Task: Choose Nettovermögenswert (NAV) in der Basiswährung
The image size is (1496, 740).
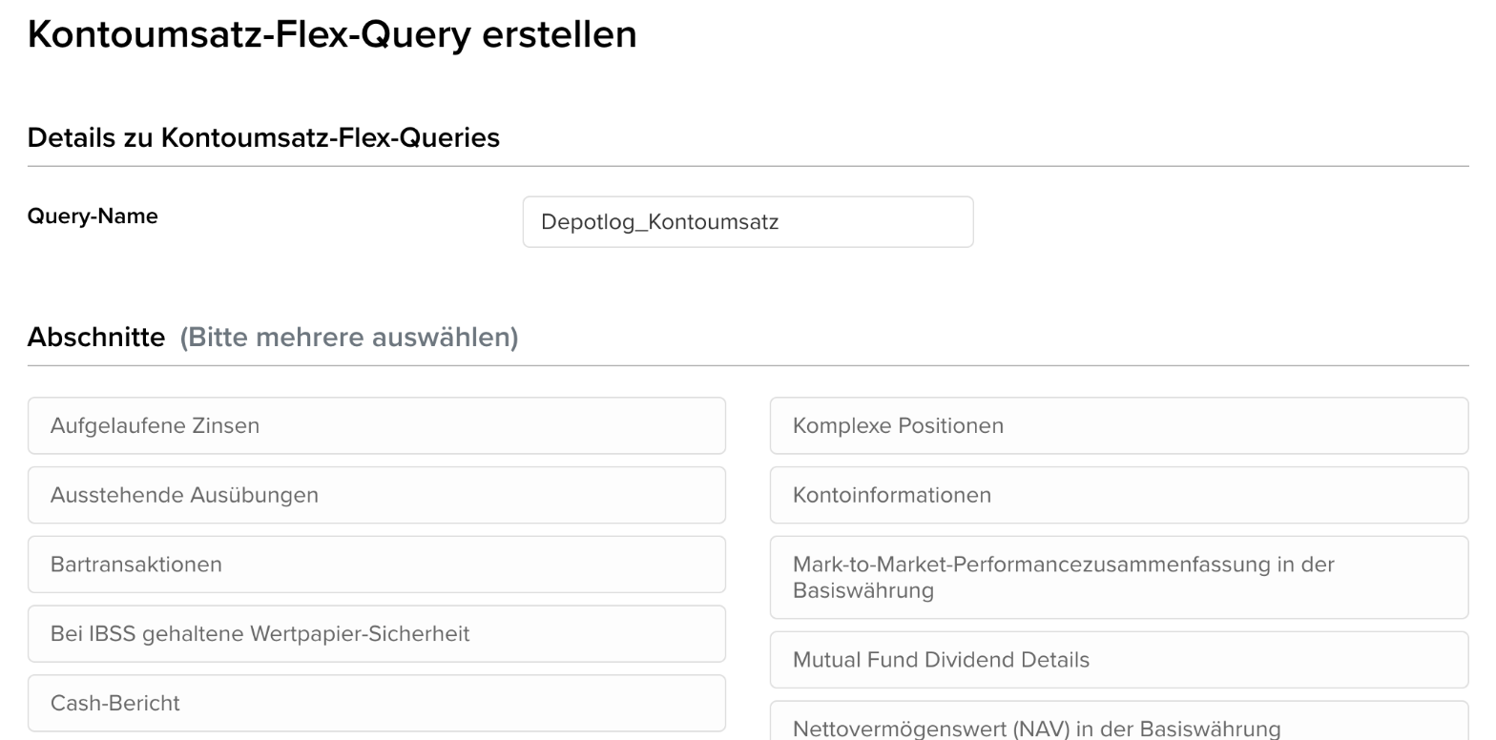Action: pos(1119,721)
